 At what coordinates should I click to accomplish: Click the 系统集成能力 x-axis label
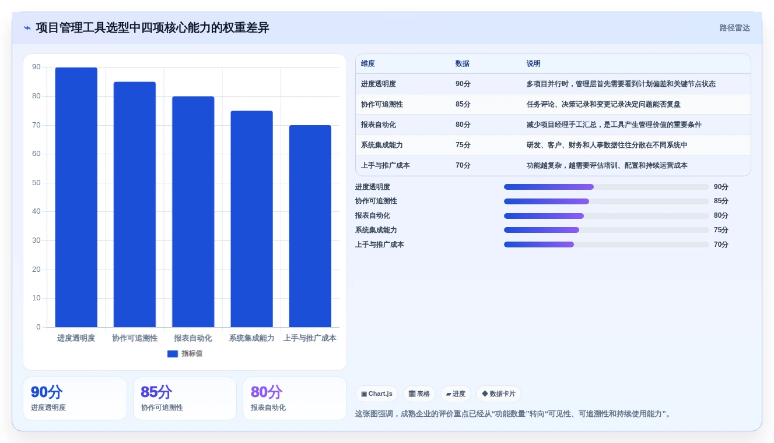pos(251,338)
